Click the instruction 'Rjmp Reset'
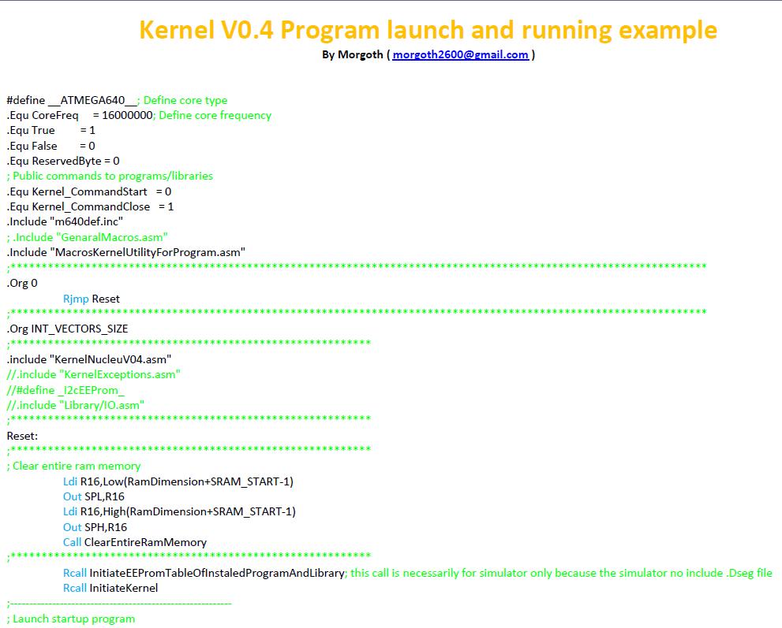782x628 pixels. click(92, 299)
